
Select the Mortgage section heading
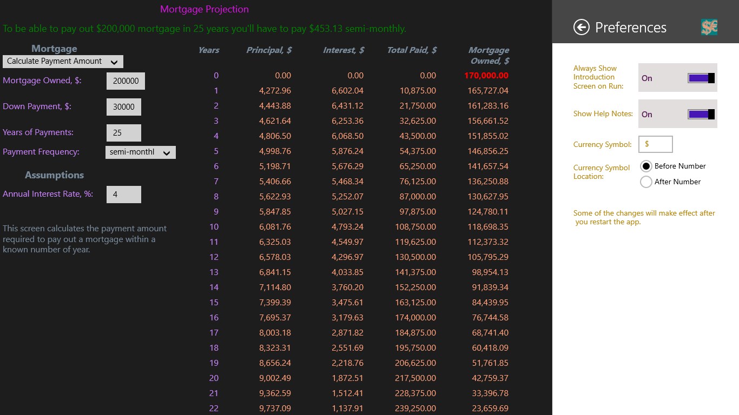click(x=54, y=48)
